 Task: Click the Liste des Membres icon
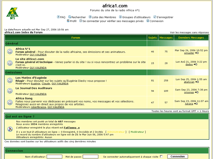pos(90,17)
